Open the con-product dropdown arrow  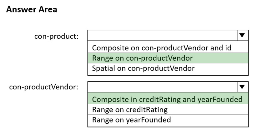(x=242, y=35)
